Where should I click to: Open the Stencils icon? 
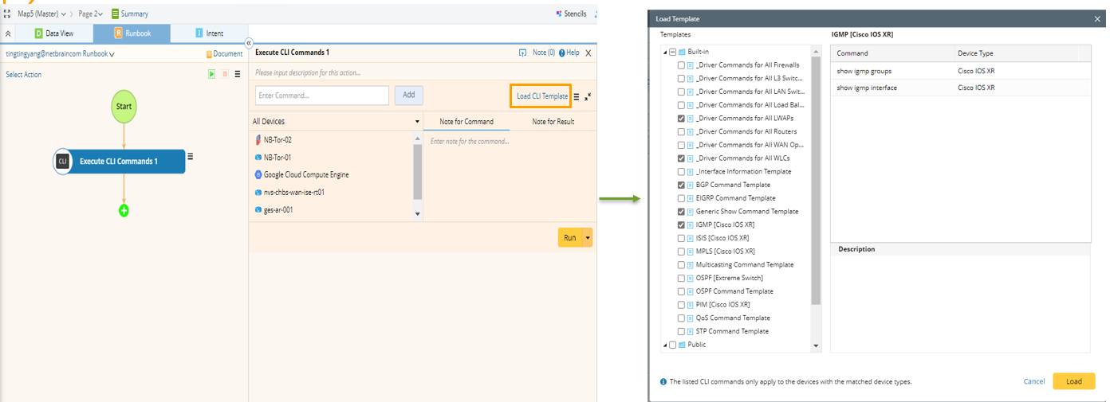[558, 14]
